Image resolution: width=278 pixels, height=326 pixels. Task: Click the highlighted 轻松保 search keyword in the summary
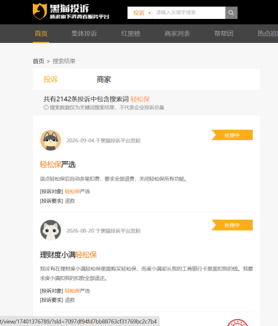click(x=140, y=99)
